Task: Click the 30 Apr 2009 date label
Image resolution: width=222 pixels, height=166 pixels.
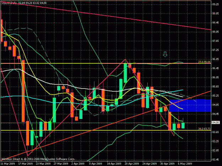Action: [x=167, y=164]
